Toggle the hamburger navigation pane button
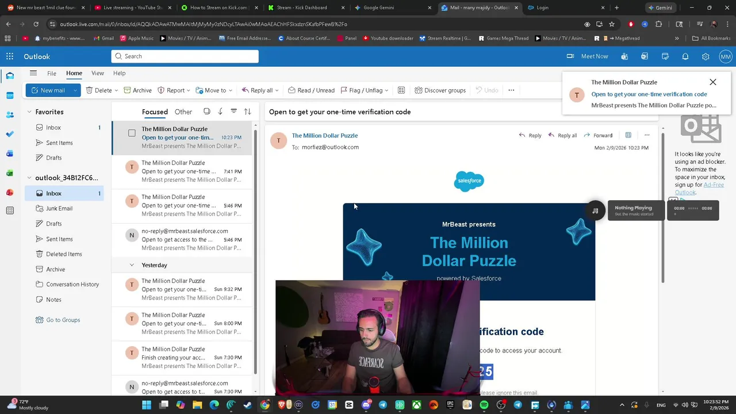 click(x=33, y=73)
